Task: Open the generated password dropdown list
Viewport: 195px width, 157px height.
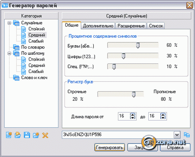Action: [x=177, y=135]
